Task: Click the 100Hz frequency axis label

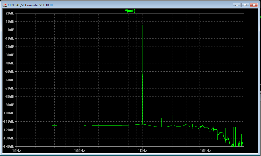Action: [x=80, y=151]
